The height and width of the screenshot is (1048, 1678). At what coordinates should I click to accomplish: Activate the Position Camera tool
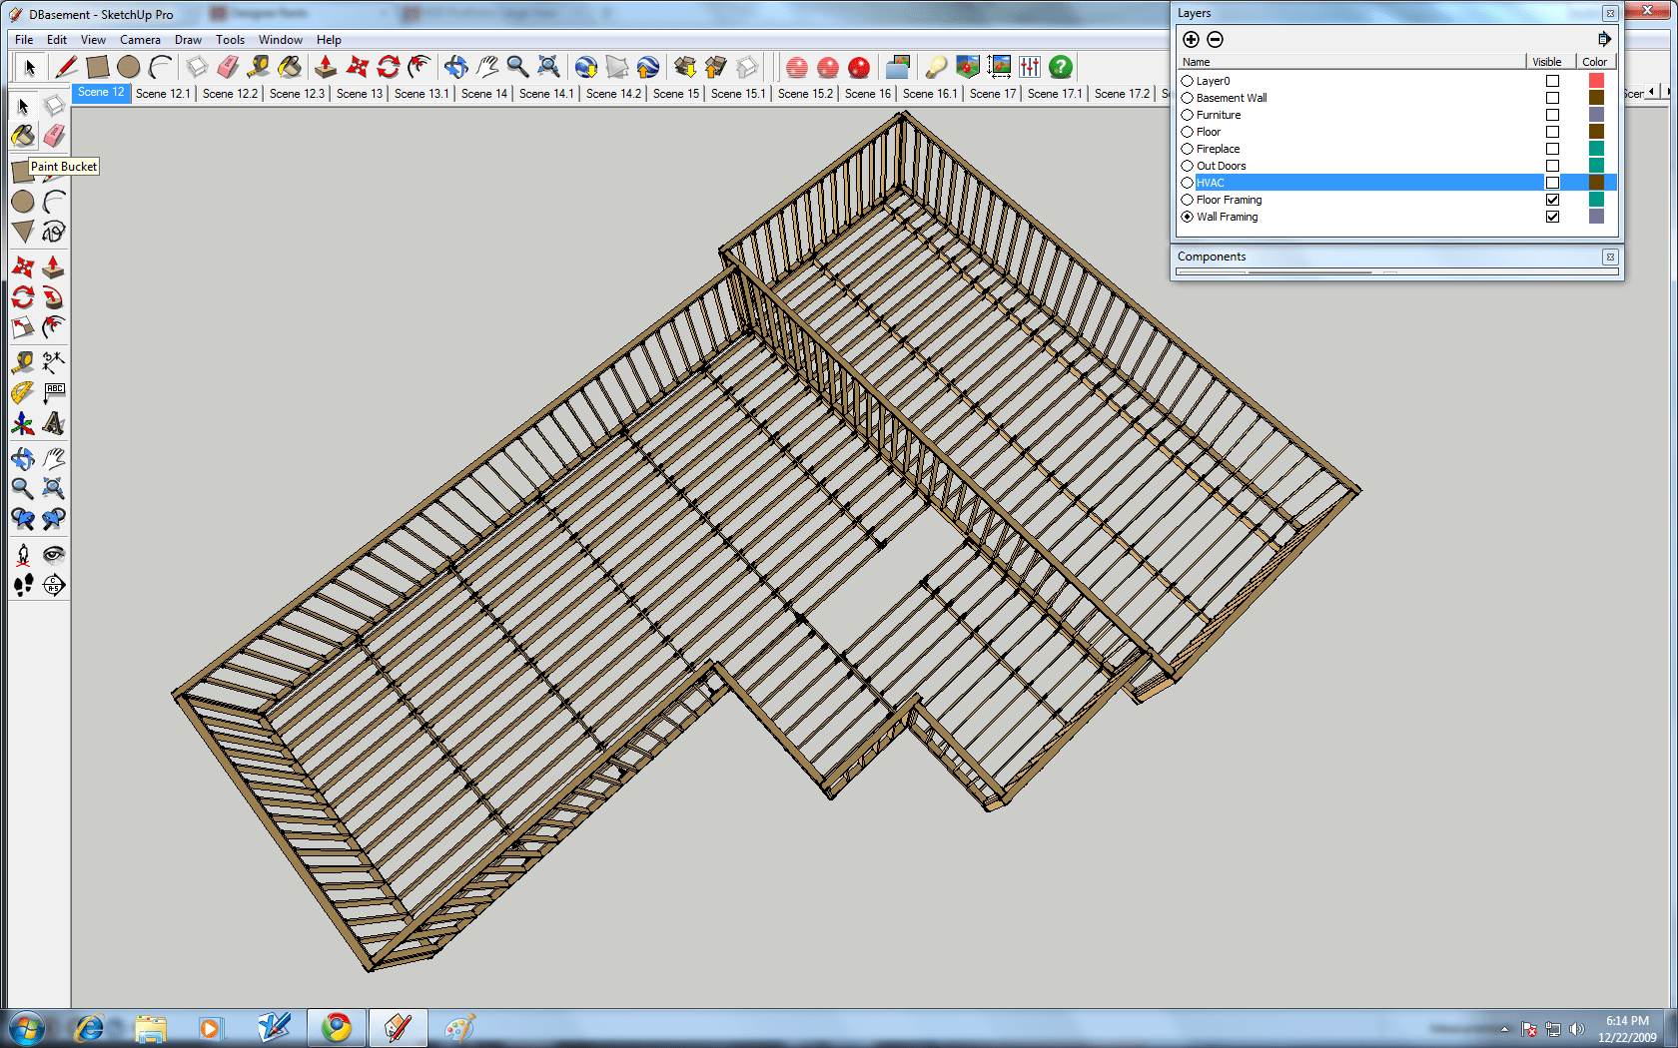click(x=23, y=554)
